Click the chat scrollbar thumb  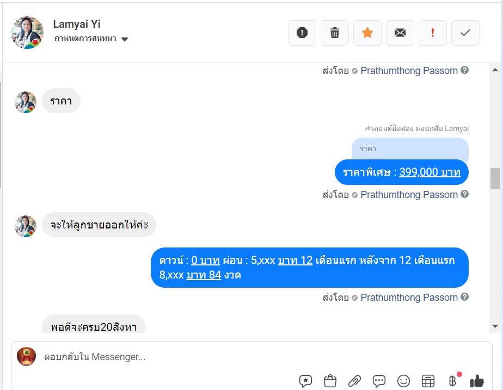coord(495,178)
